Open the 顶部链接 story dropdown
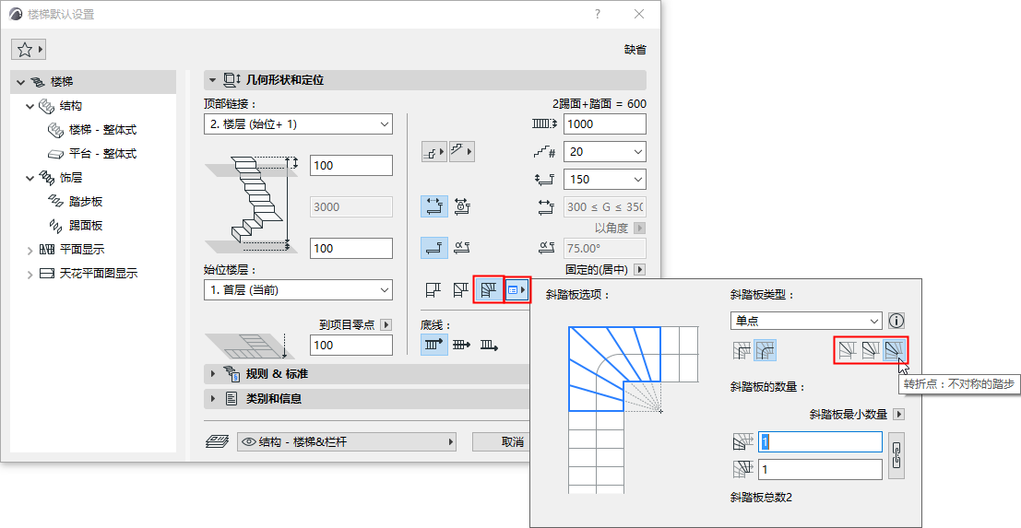Viewport: 1021px width, 528px height. pos(298,124)
